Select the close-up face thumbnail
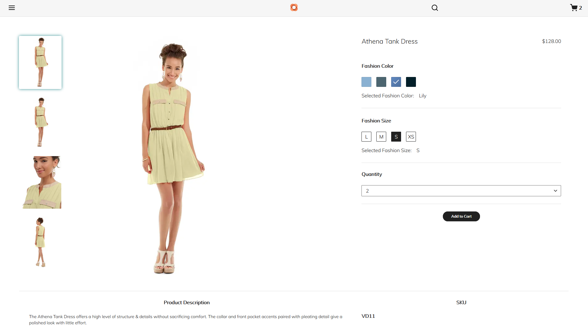The width and height of the screenshot is (588, 328). 40,182
